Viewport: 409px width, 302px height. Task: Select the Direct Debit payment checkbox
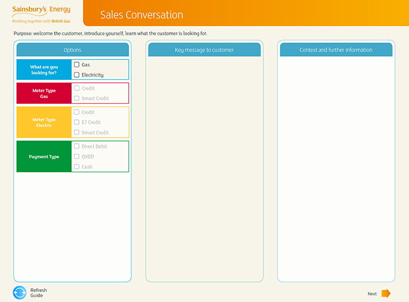click(x=77, y=147)
